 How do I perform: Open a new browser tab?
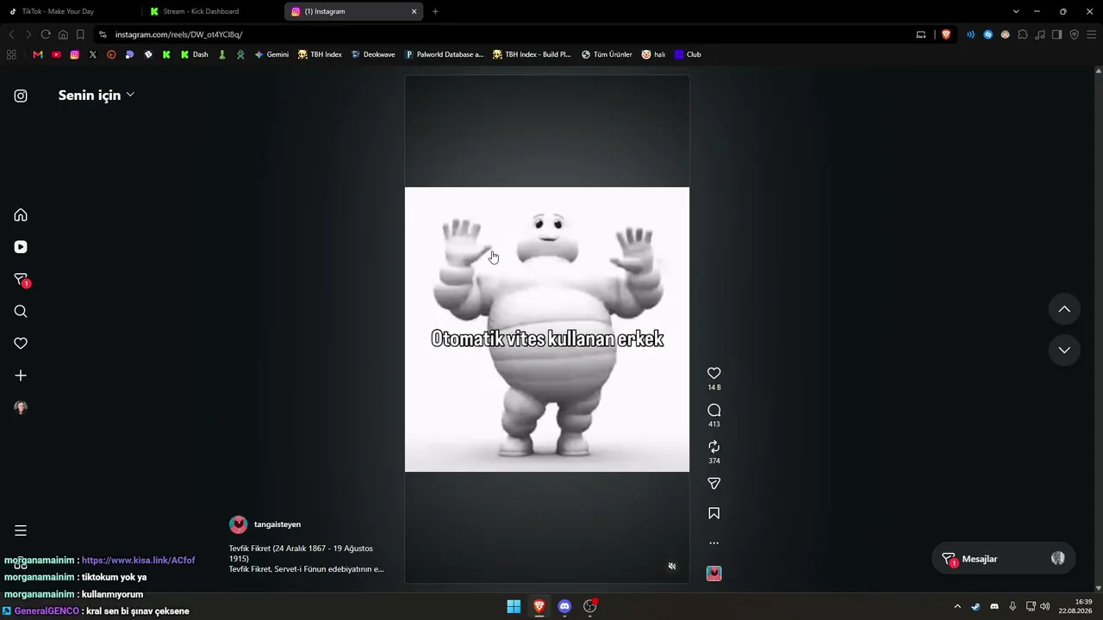pyautogui.click(x=435, y=11)
